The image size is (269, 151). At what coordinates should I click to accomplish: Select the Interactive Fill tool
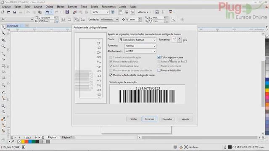[x=3, y=125]
